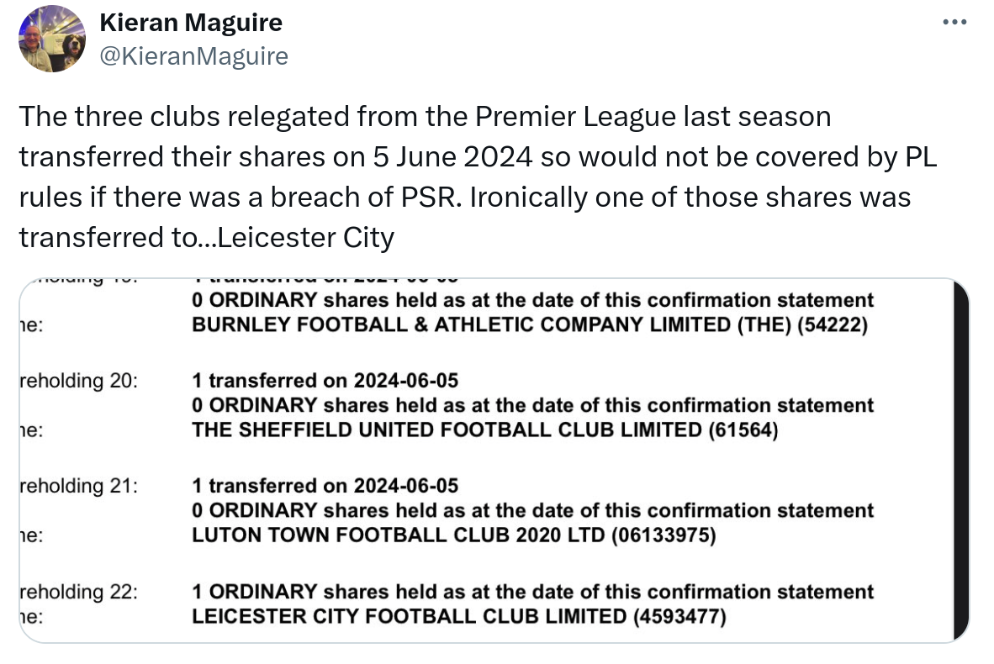Screen dimensions: 994x664
Task: Click Kieran Maguire's profile avatar photo
Action: (x=52, y=39)
